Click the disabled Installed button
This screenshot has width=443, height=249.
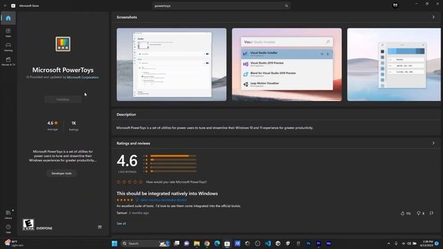point(63,100)
